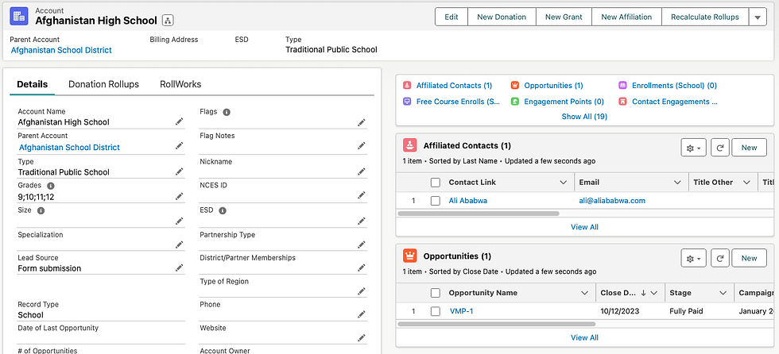Open Opportunities list settings gear dropdown
This screenshot has width=779, height=354.
coord(693,258)
